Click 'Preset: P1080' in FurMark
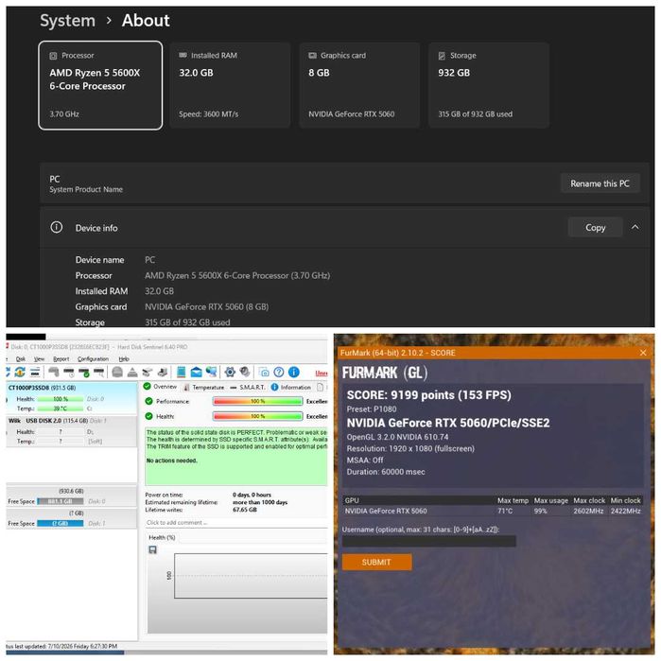Viewport: 661px width, 661px height. (372, 409)
